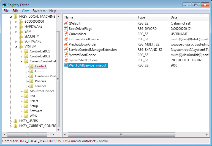
Task: Sort values by Name column header
Action: pos(99,17)
